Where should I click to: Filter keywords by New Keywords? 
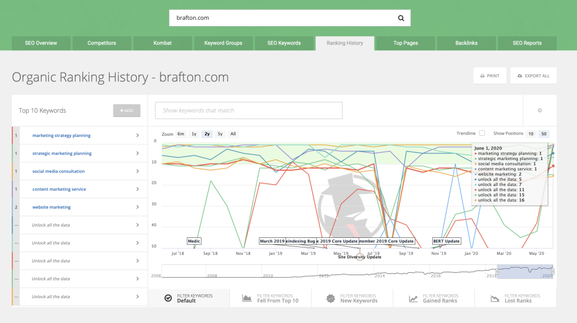[x=352, y=298]
